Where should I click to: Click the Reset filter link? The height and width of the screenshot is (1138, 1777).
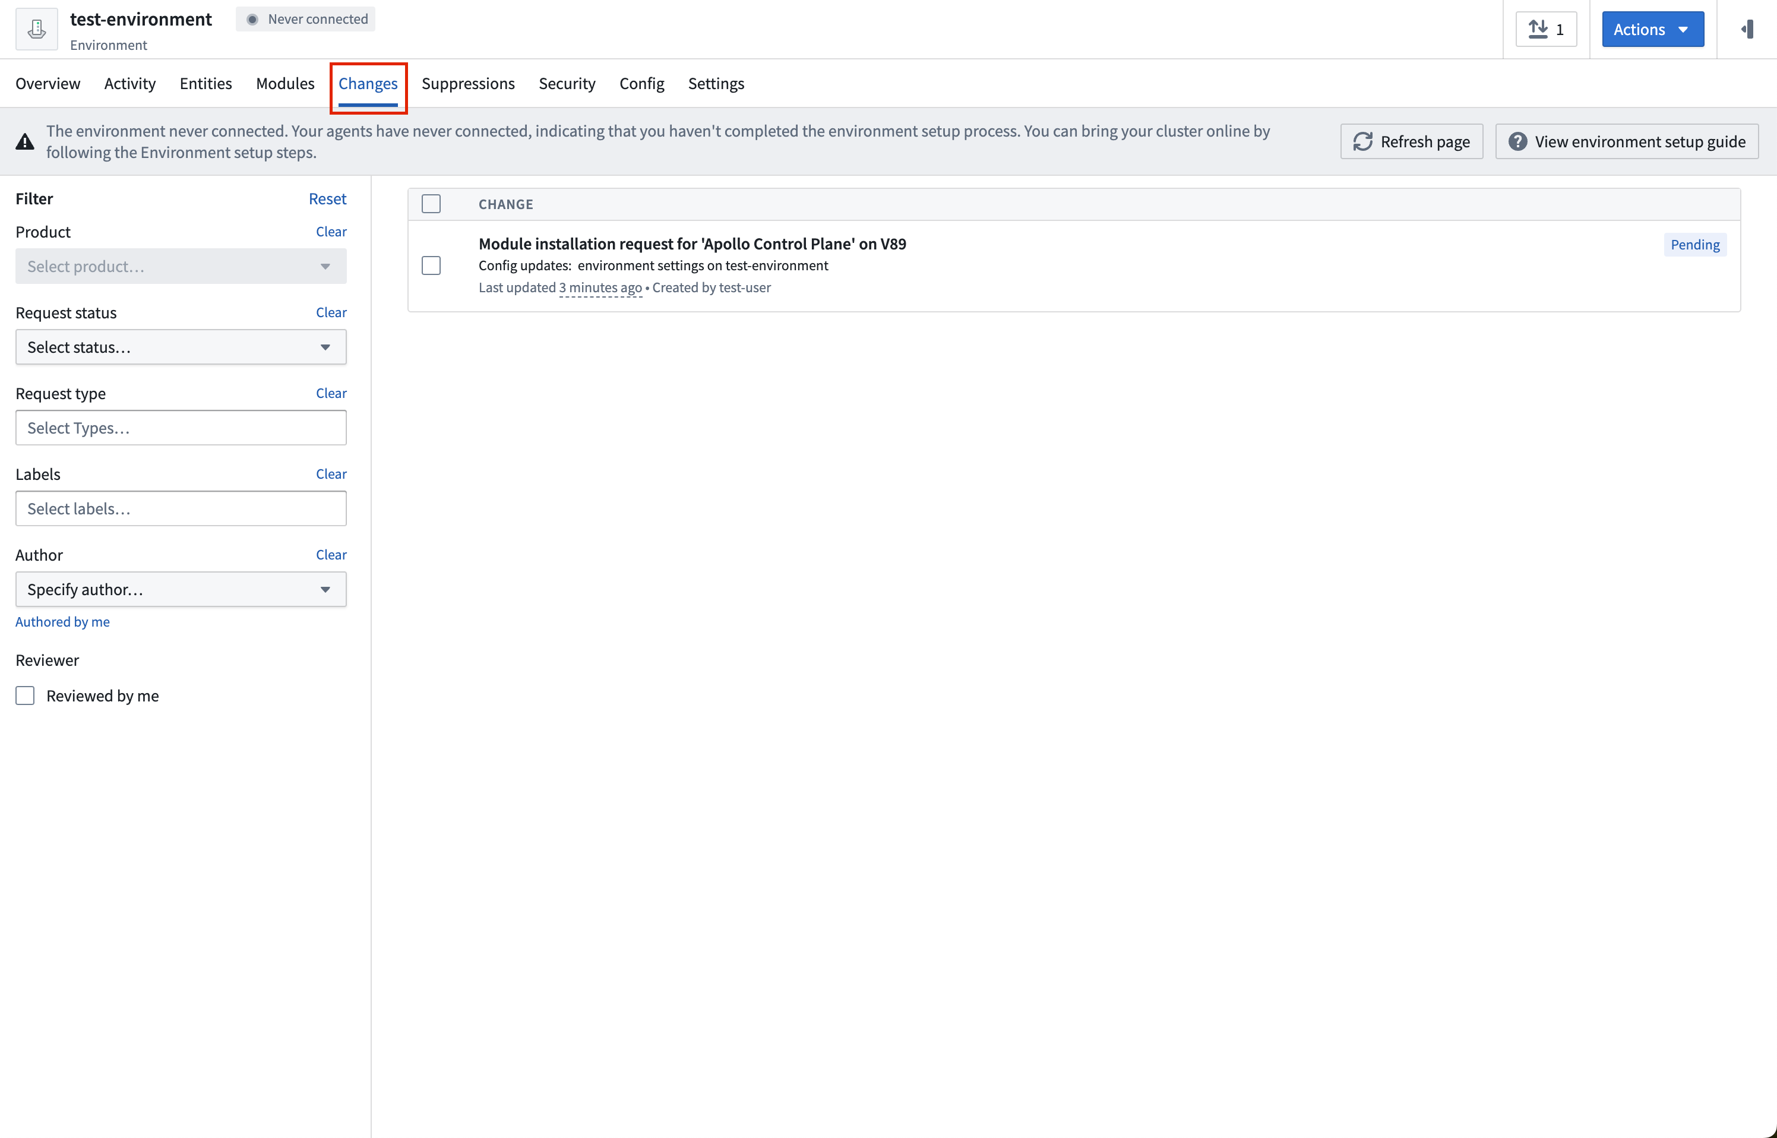[x=328, y=197]
